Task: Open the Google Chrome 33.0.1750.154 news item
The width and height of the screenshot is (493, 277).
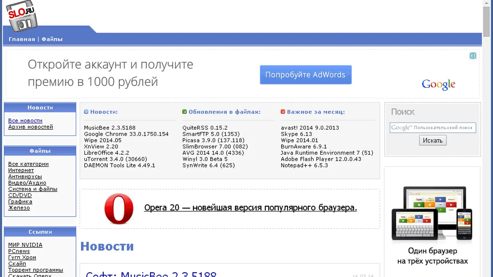Action: (x=126, y=134)
